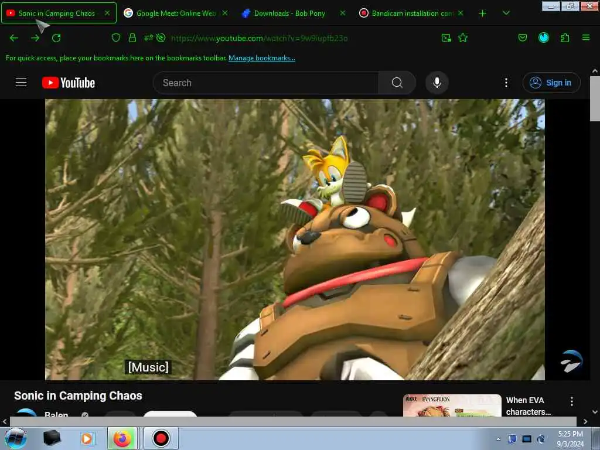The width and height of the screenshot is (600, 450).
Task: Bookmark this page with the star
Action: 463,37
